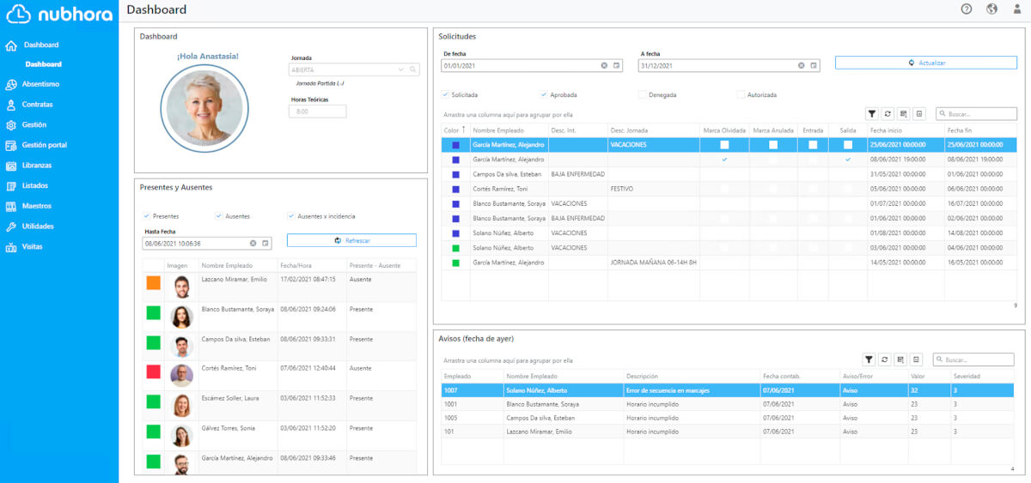This screenshot has height=483, width=1031.
Task: Toggle the Presentes checkbox
Action: 146,216
